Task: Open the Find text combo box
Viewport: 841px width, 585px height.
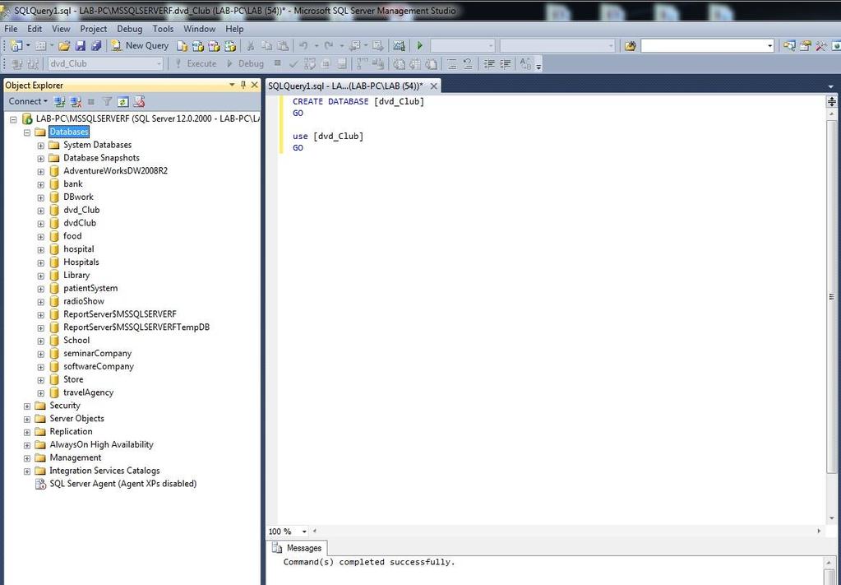Action: click(x=707, y=46)
